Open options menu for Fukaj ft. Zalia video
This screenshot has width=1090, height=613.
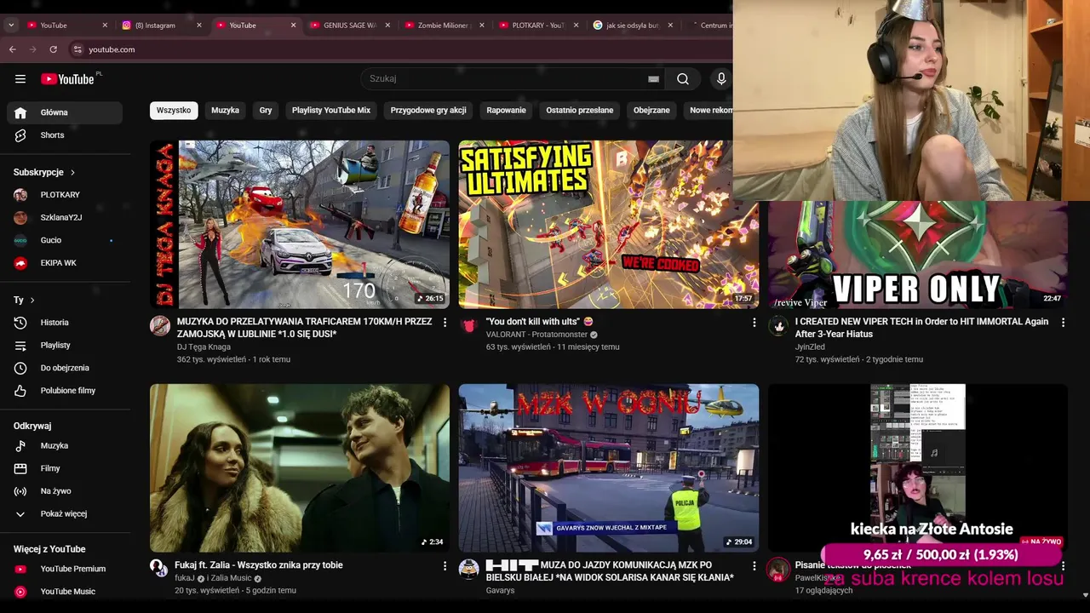(445, 565)
